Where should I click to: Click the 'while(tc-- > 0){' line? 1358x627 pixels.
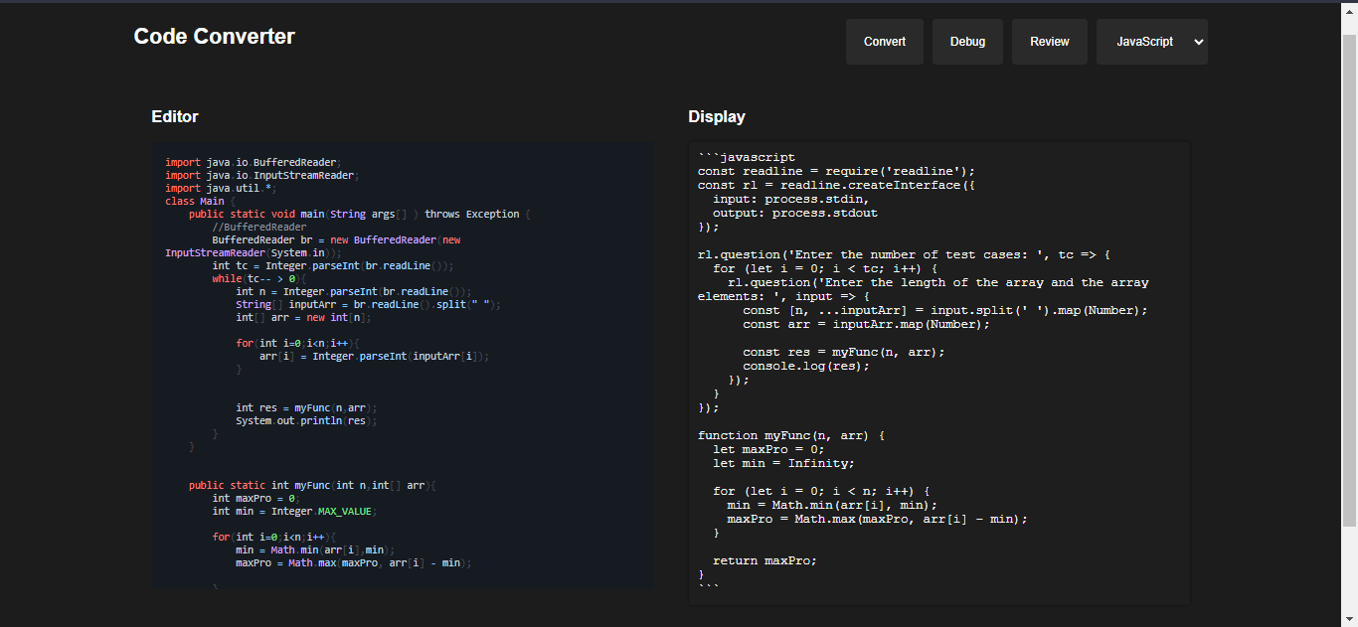click(x=260, y=278)
